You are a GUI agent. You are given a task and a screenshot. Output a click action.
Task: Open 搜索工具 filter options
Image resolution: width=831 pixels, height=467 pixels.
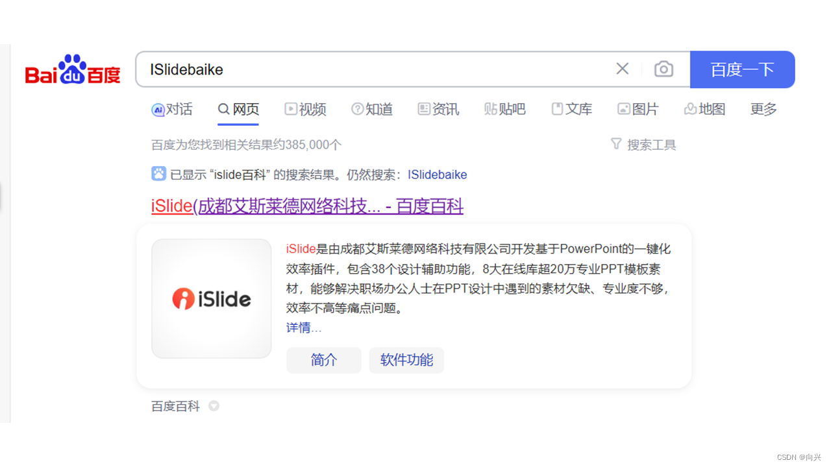pyautogui.click(x=643, y=145)
